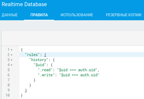Screen dimensions: 144x99
Task: Collapse the "$uid" block fold arrow on line 4
Action: [11, 65]
